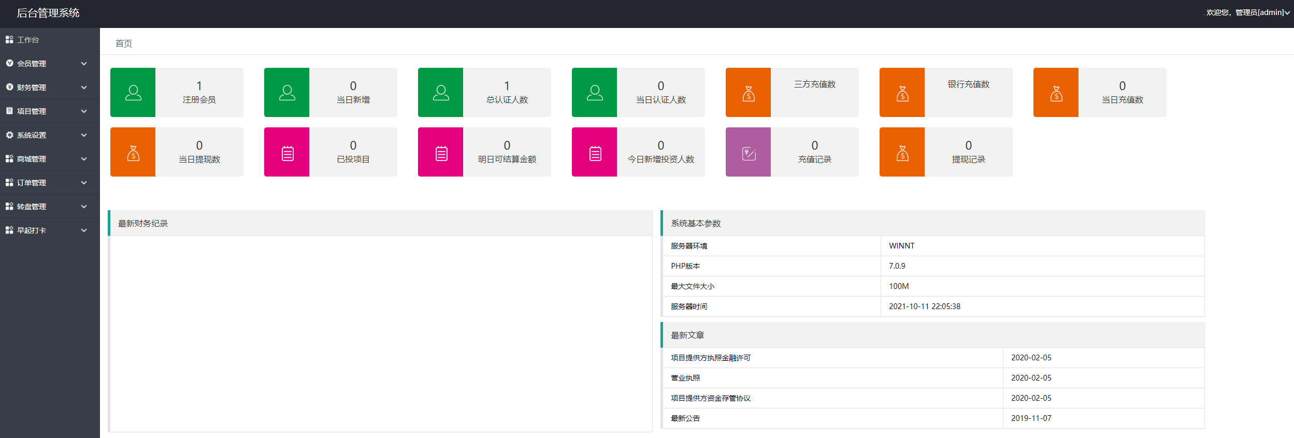The image size is (1294, 438).
Task: Click the green 注册会员 user icon
Action: [133, 93]
